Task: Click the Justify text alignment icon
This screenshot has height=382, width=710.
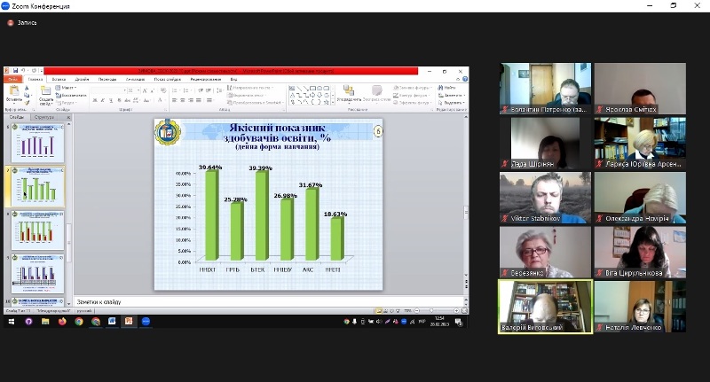Action: [x=199, y=100]
